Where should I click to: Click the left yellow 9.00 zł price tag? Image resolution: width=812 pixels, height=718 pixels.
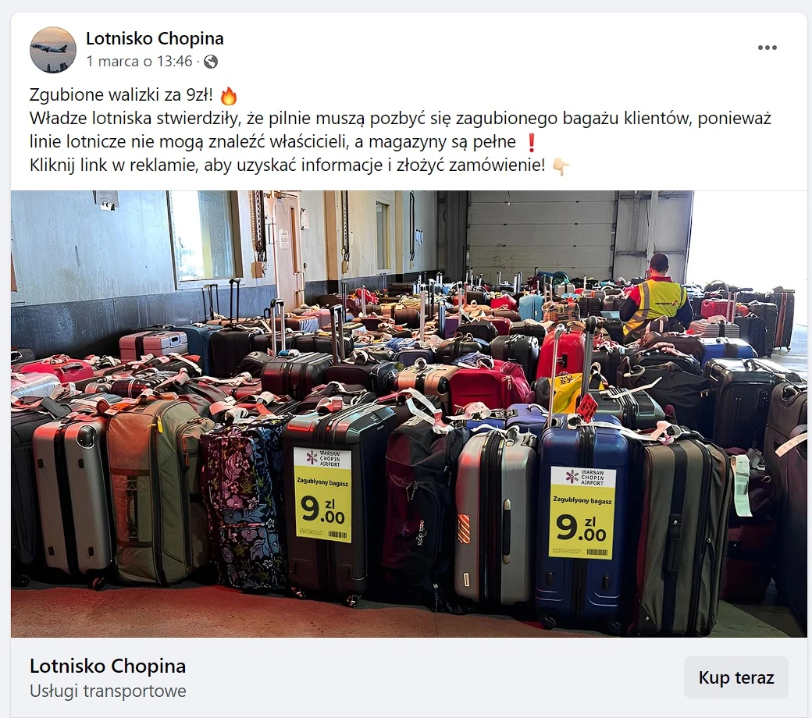[322, 495]
